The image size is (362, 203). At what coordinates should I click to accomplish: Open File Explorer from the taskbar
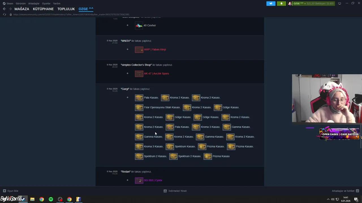(32, 199)
